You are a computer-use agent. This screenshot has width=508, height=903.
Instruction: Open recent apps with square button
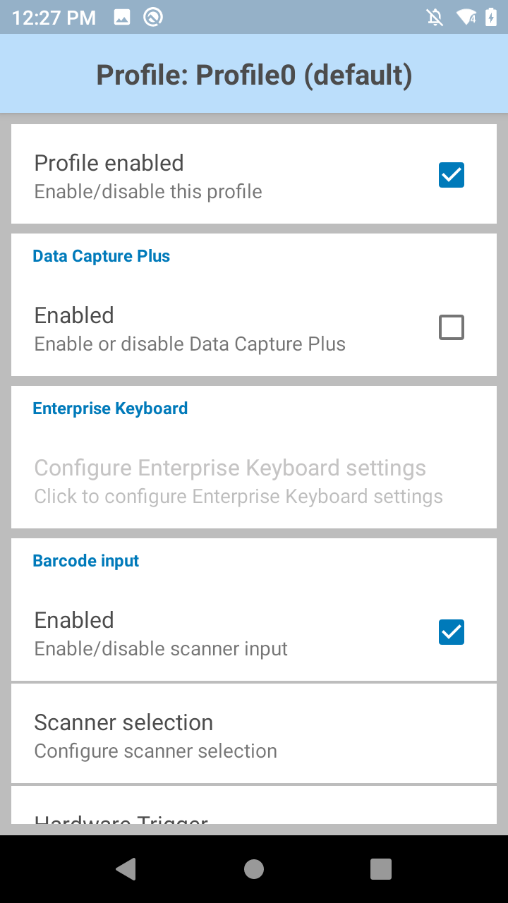click(381, 869)
